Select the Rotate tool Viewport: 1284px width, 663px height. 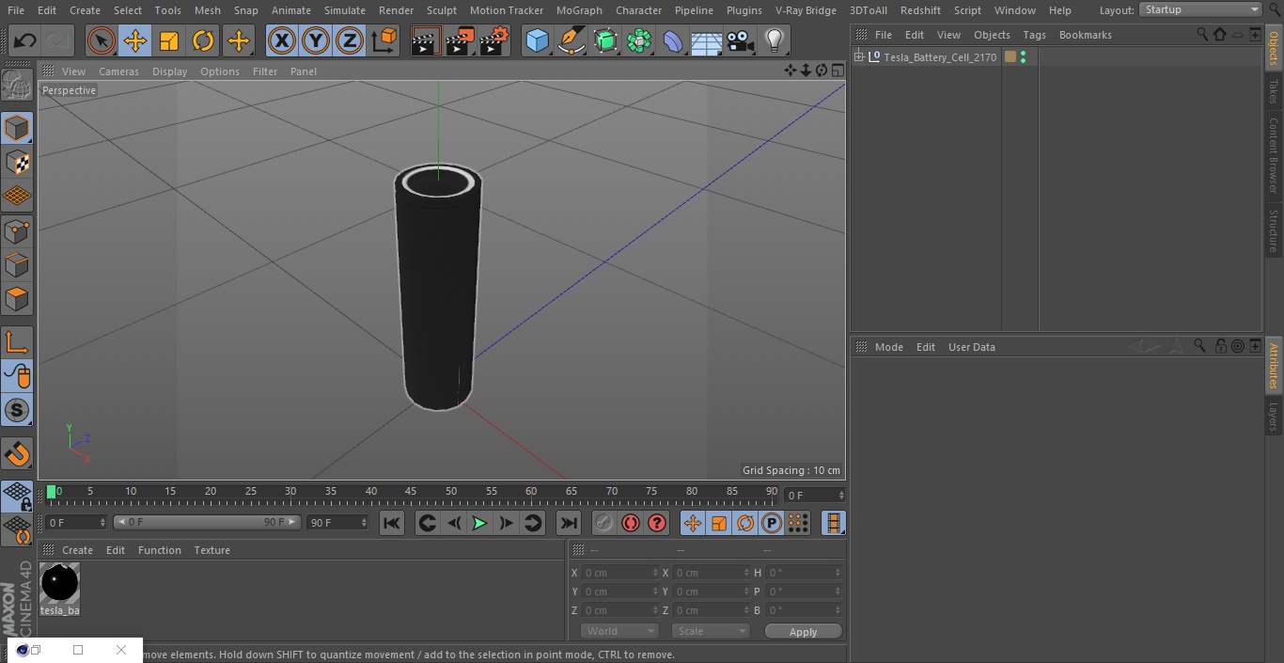coord(203,40)
